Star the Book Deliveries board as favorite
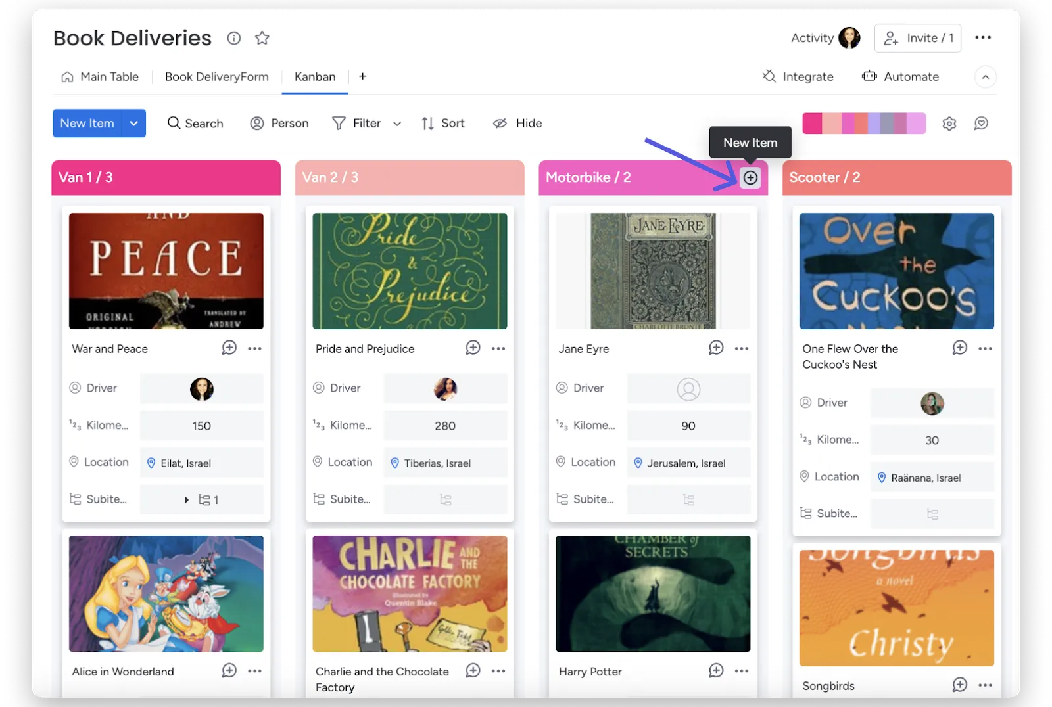This screenshot has height=707, width=1052. (262, 38)
